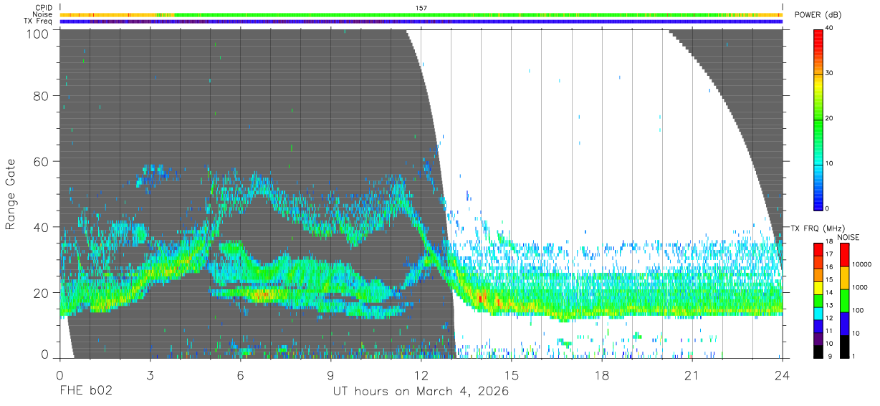Screen dimensions: 880x406
Task: Click the 24 tick on UT hours axis
Action: (783, 375)
